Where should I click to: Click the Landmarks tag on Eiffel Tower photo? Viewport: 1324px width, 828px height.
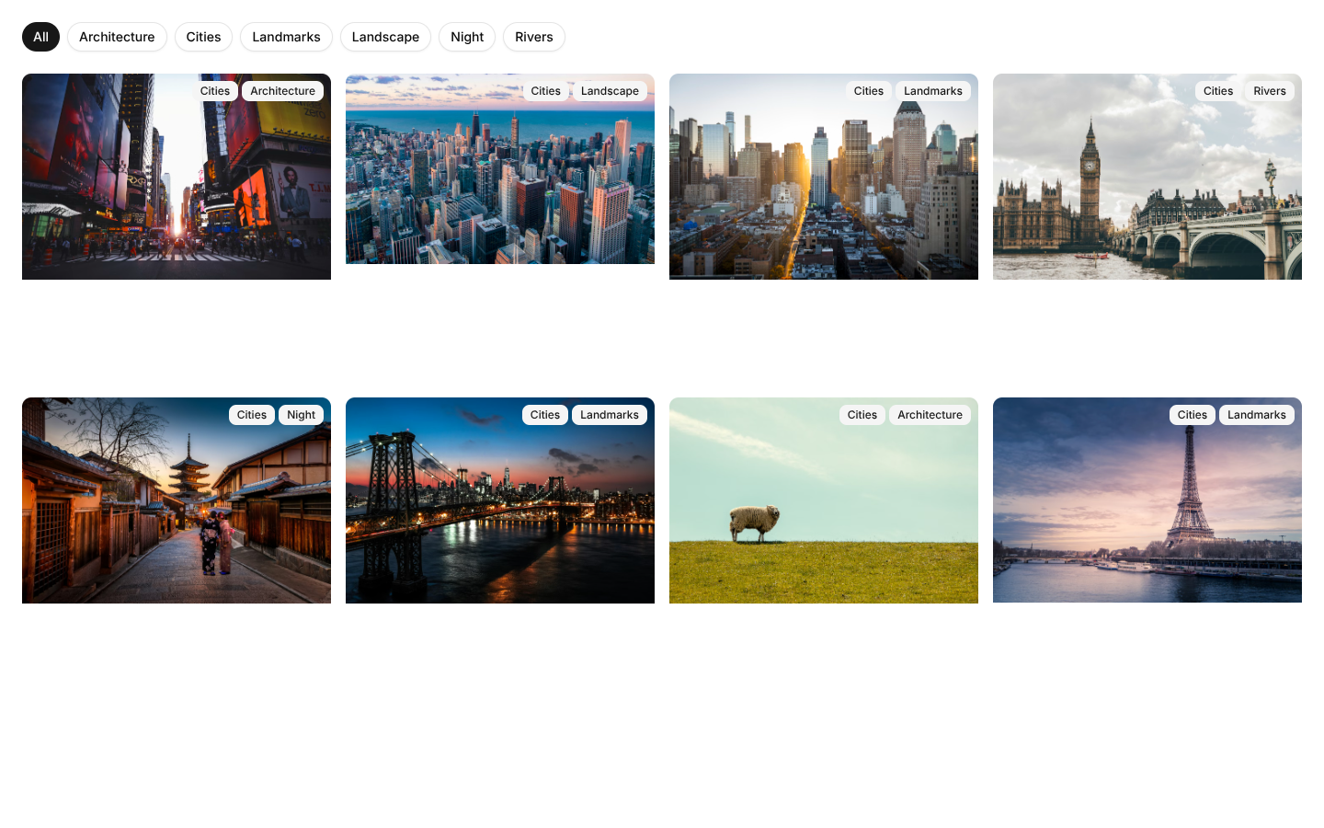coord(1257,415)
